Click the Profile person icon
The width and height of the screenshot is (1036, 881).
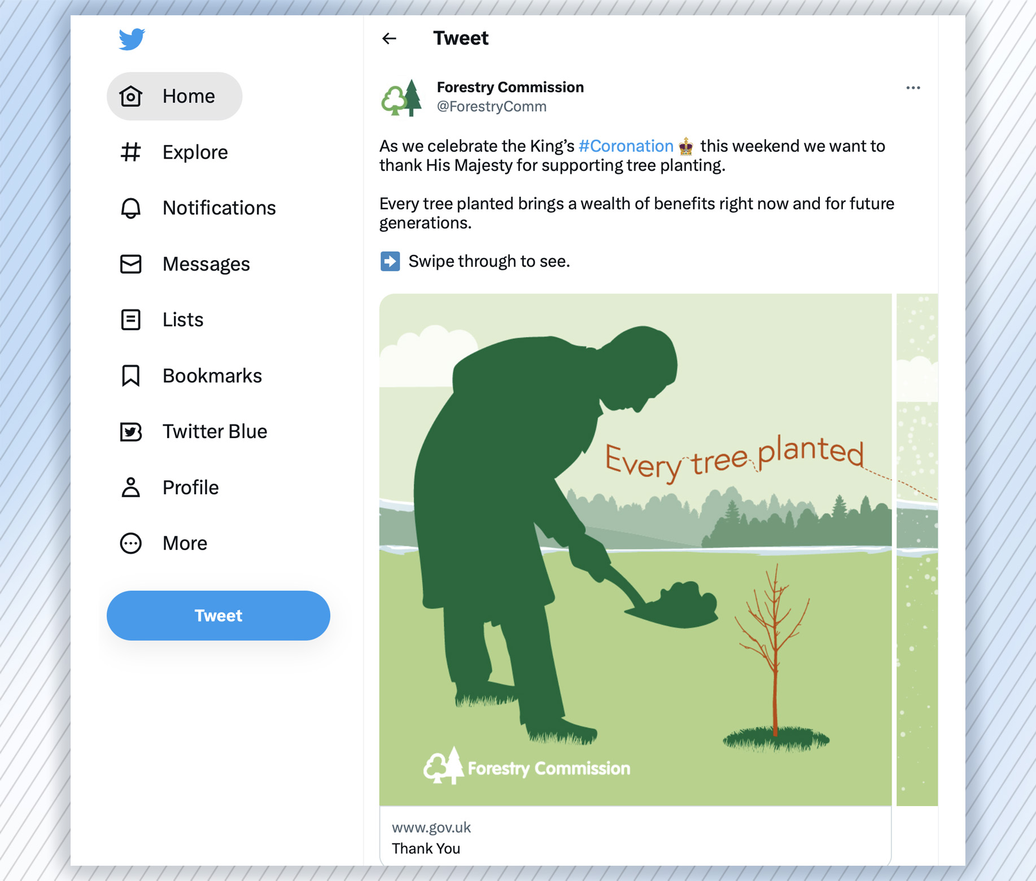130,487
